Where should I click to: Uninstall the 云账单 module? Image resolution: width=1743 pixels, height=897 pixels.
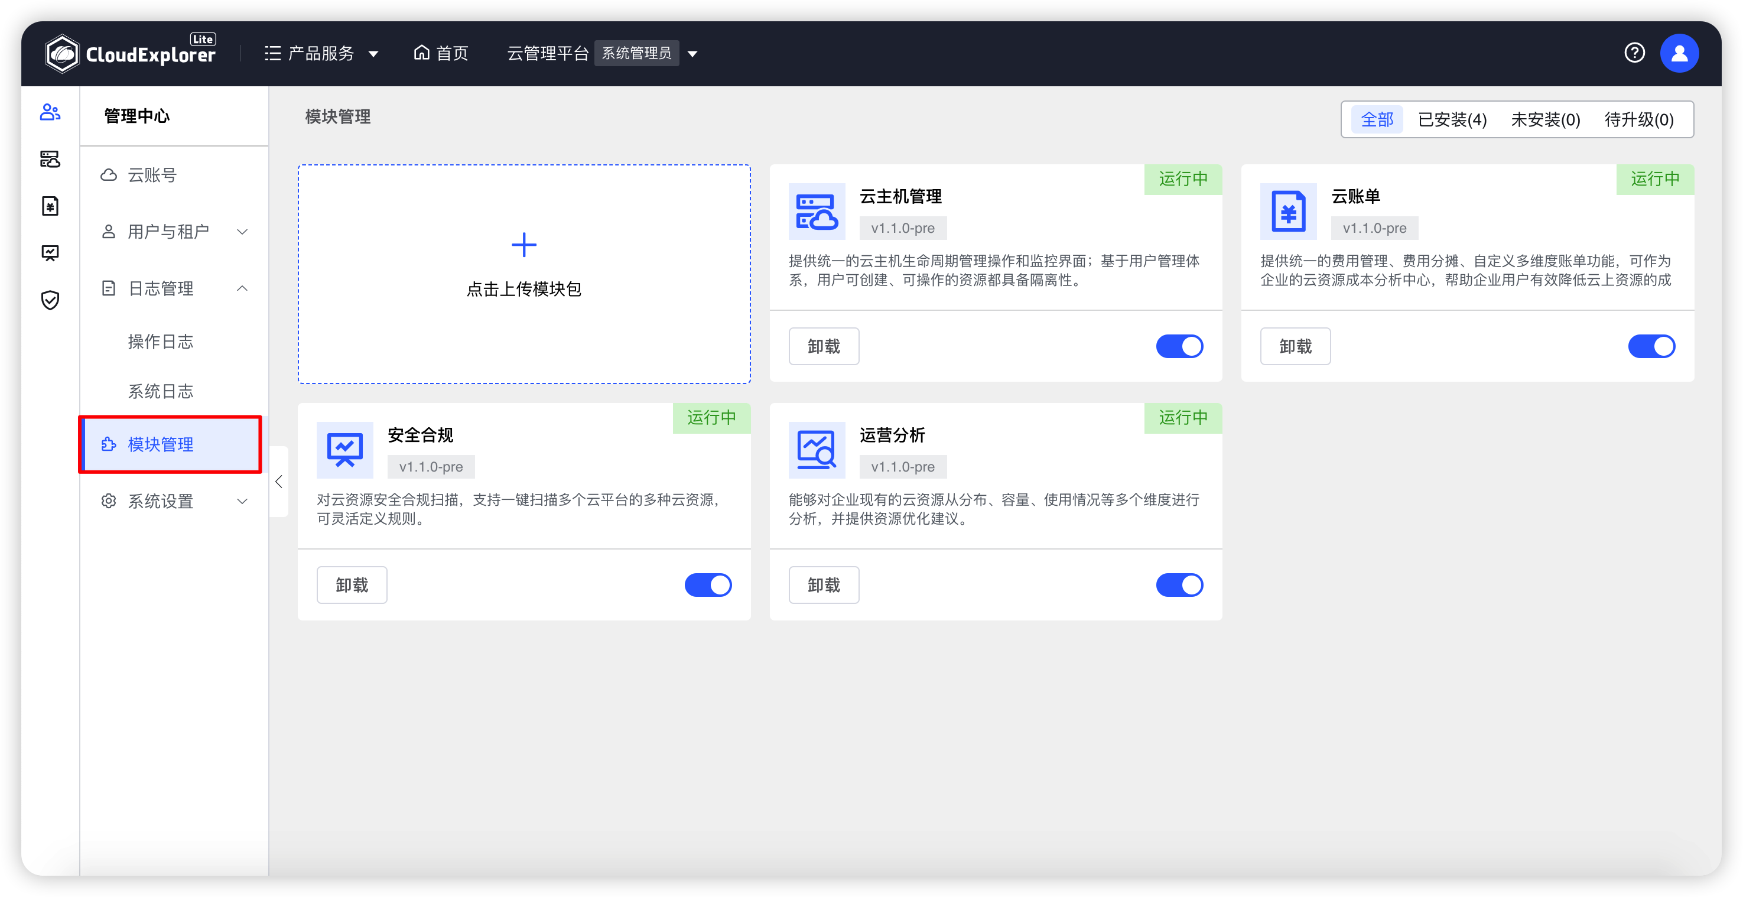coord(1295,346)
